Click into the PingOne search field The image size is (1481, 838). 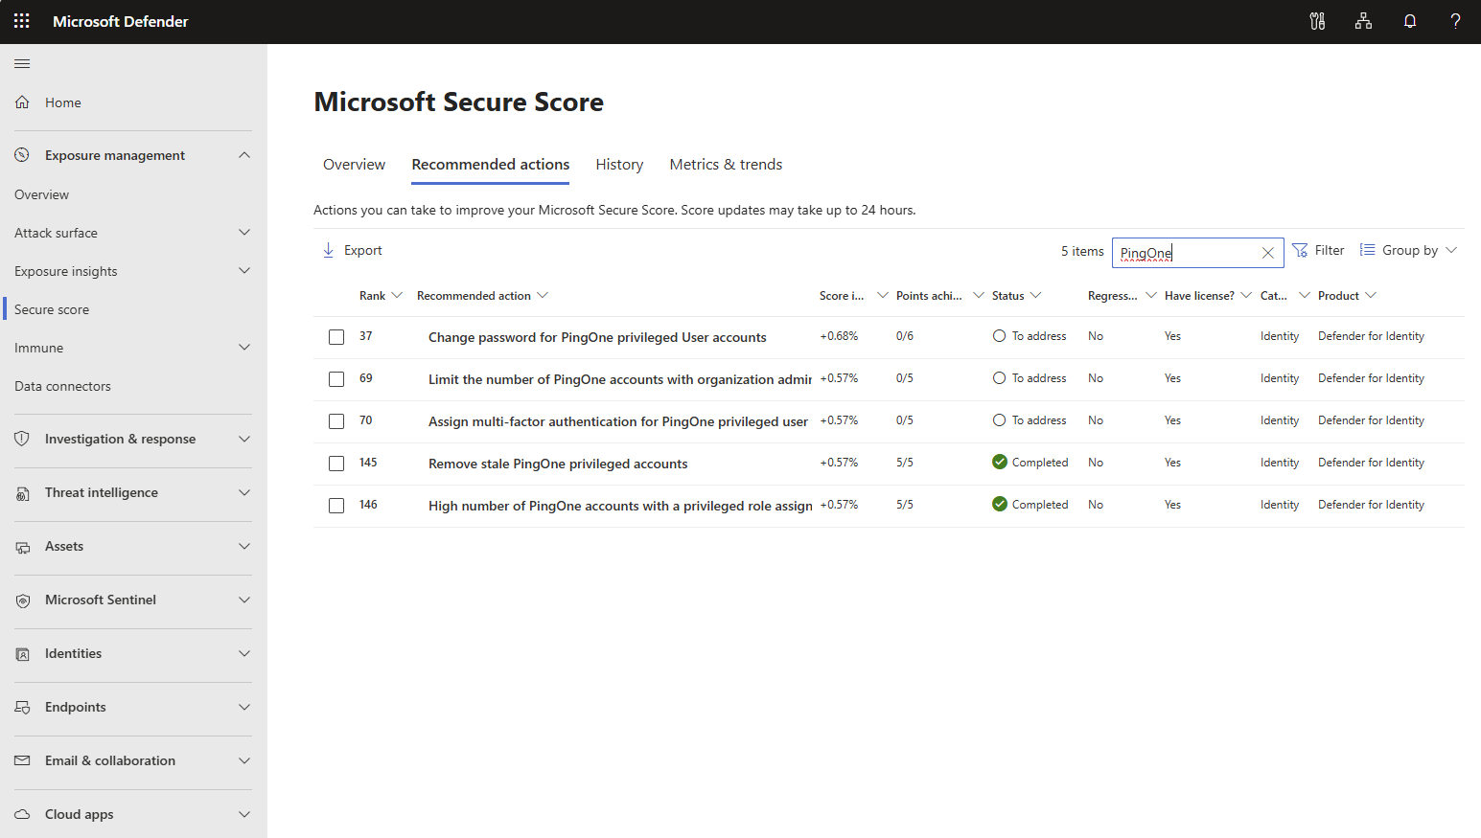coord(1187,253)
